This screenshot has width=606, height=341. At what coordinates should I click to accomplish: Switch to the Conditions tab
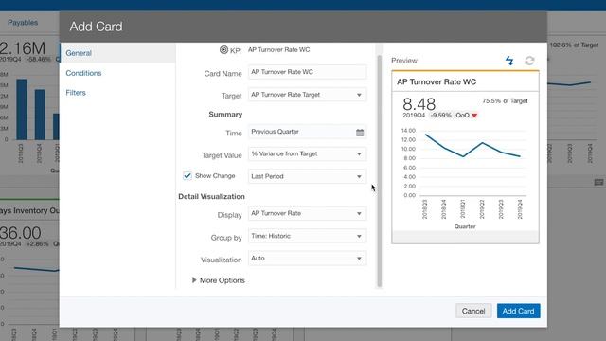coord(83,73)
